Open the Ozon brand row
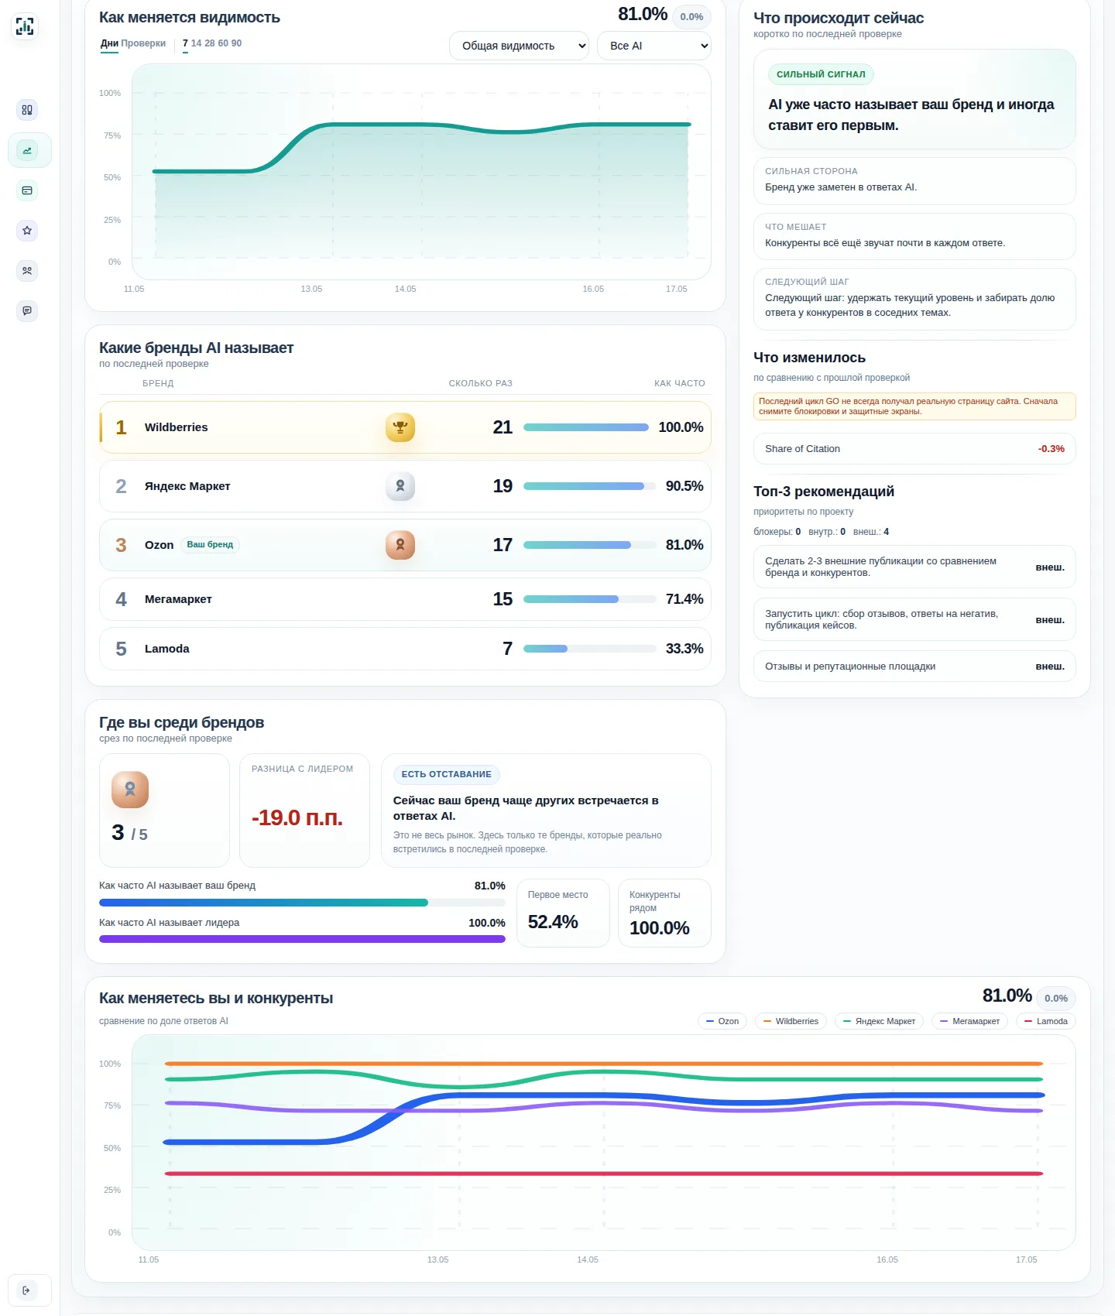The image size is (1115, 1316). [405, 545]
